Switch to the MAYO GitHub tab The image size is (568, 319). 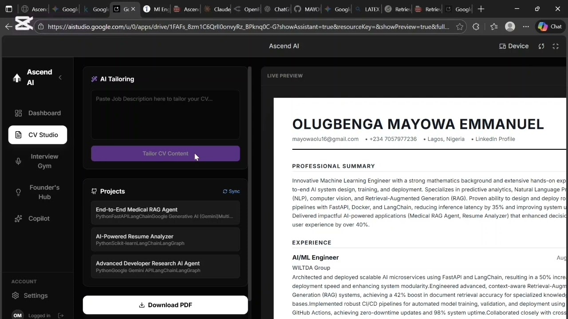[x=307, y=9]
